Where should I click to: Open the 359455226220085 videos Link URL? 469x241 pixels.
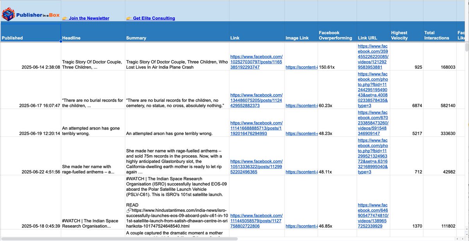[x=373, y=56]
